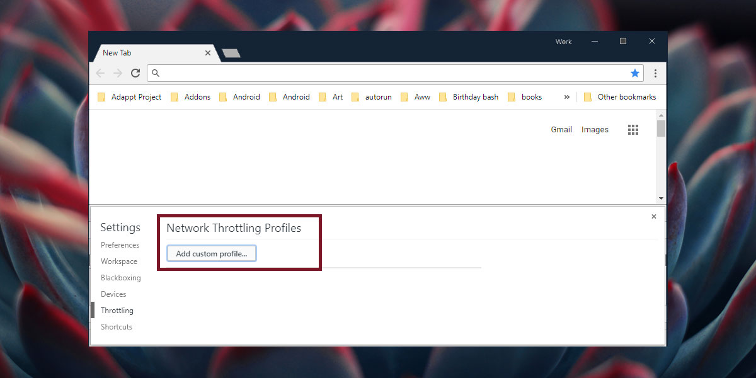The image size is (756, 378).
Task: Click the page scrollbar up arrow
Action: pyautogui.click(x=661, y=115)
